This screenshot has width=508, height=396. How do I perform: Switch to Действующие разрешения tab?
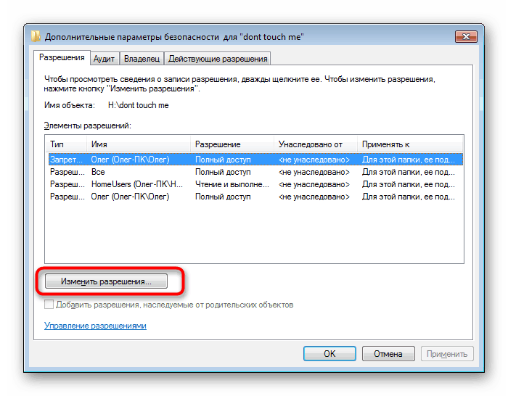point(218,59)
